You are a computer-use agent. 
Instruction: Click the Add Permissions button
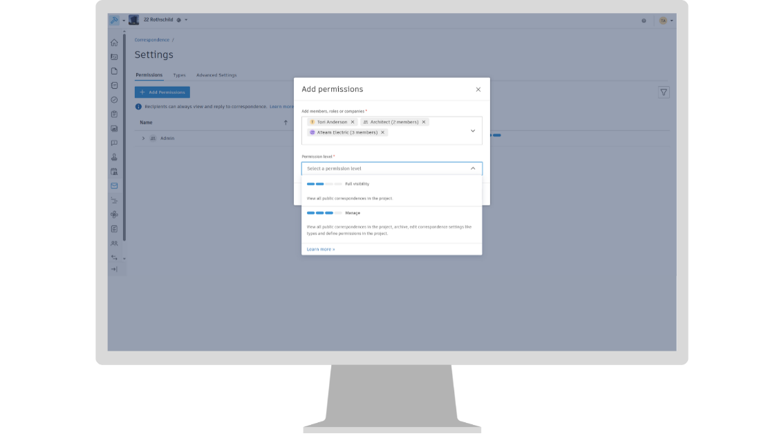162,92
